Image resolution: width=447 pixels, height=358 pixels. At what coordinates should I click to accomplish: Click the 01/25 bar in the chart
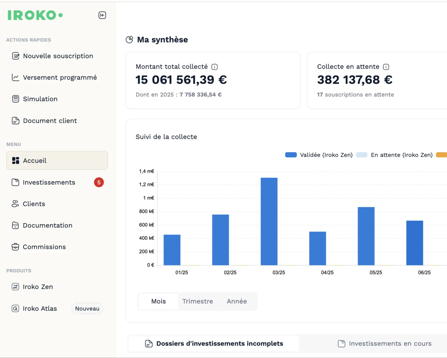pos(172,250)
